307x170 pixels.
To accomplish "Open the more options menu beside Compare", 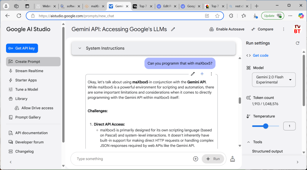I will point(284,29).
